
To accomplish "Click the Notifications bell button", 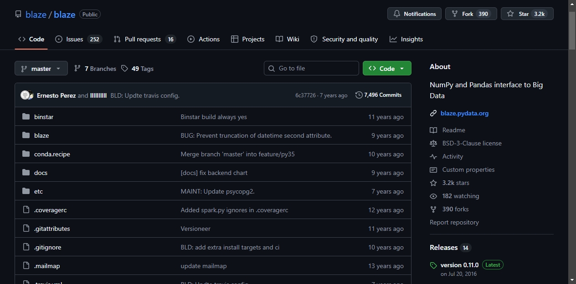I will (414, 14).
